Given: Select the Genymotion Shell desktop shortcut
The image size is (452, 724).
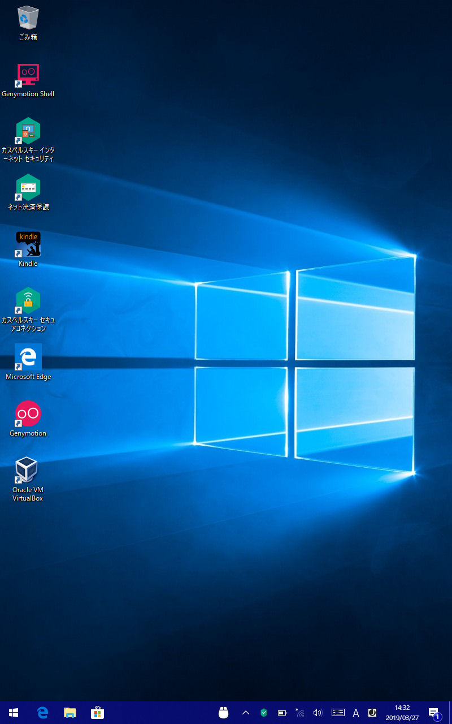Looking at the screenshot, I should coord(28,80).
